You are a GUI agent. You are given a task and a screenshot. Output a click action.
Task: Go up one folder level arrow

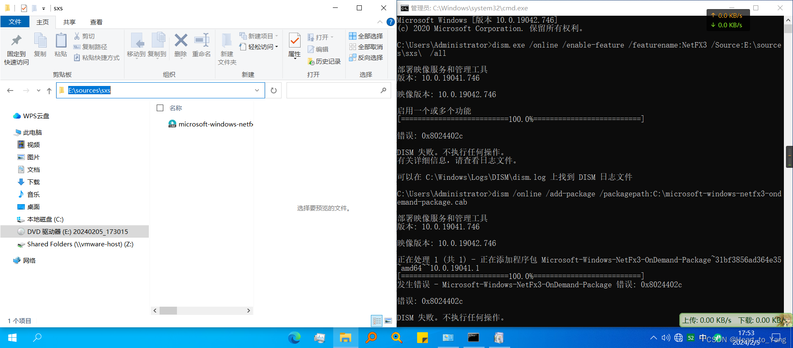49,91
